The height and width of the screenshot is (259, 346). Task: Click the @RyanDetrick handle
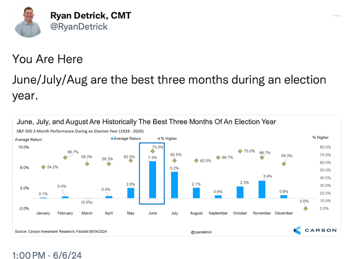pyautogui.click(x=79, y=26)
